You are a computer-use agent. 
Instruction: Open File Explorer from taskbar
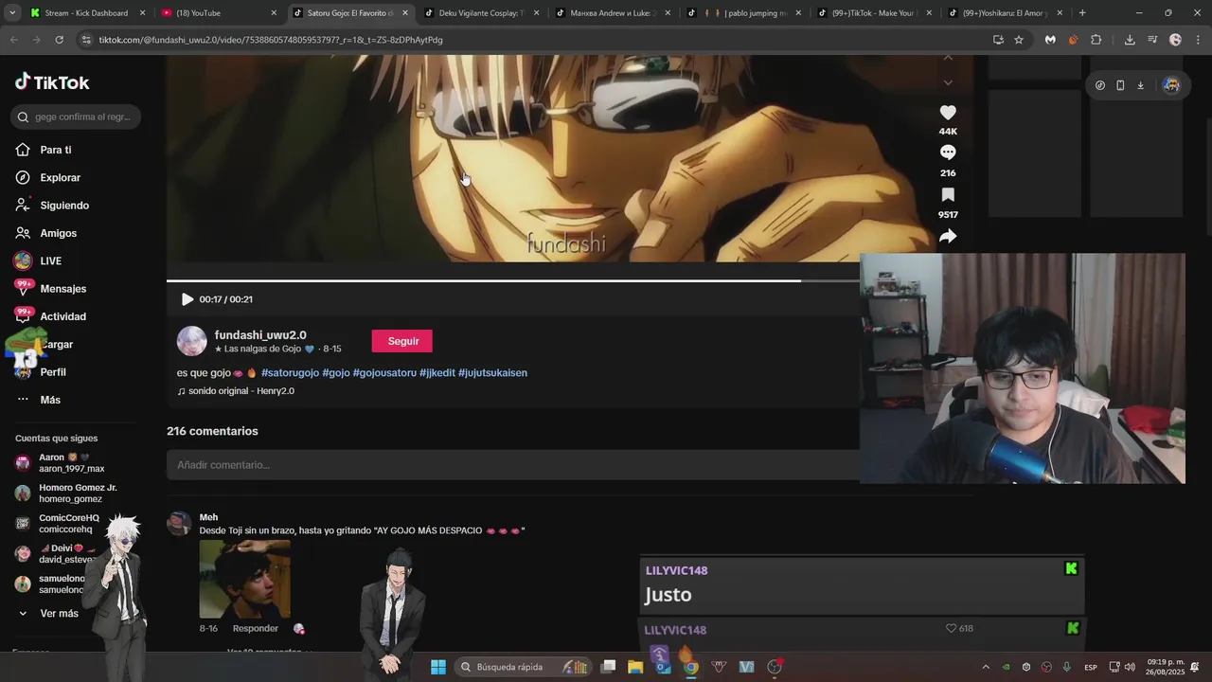[635, 667]
